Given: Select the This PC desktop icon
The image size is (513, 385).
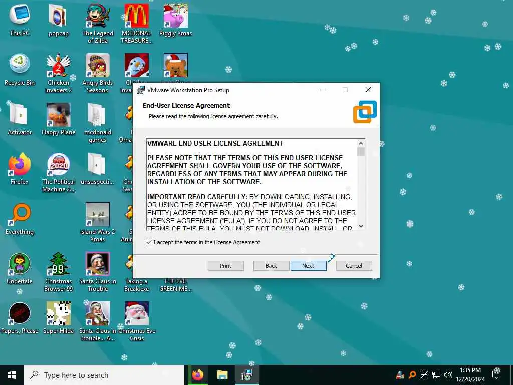Looking at the screenshot, I should pos(20,20).
